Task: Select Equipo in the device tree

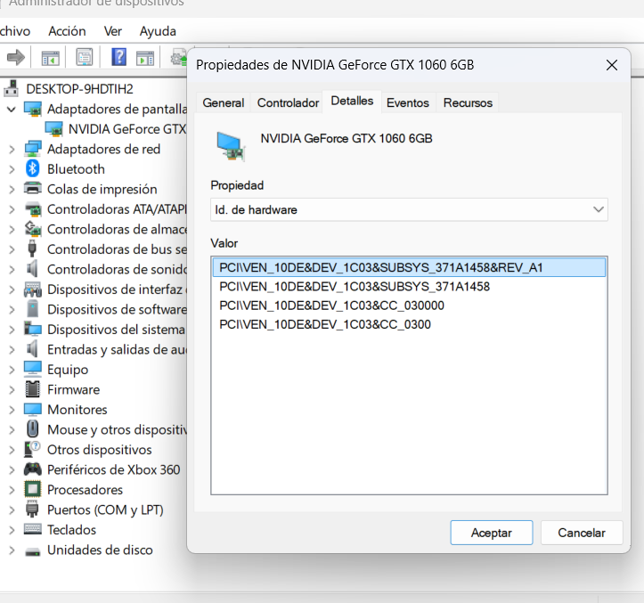Action: [68, 370]
